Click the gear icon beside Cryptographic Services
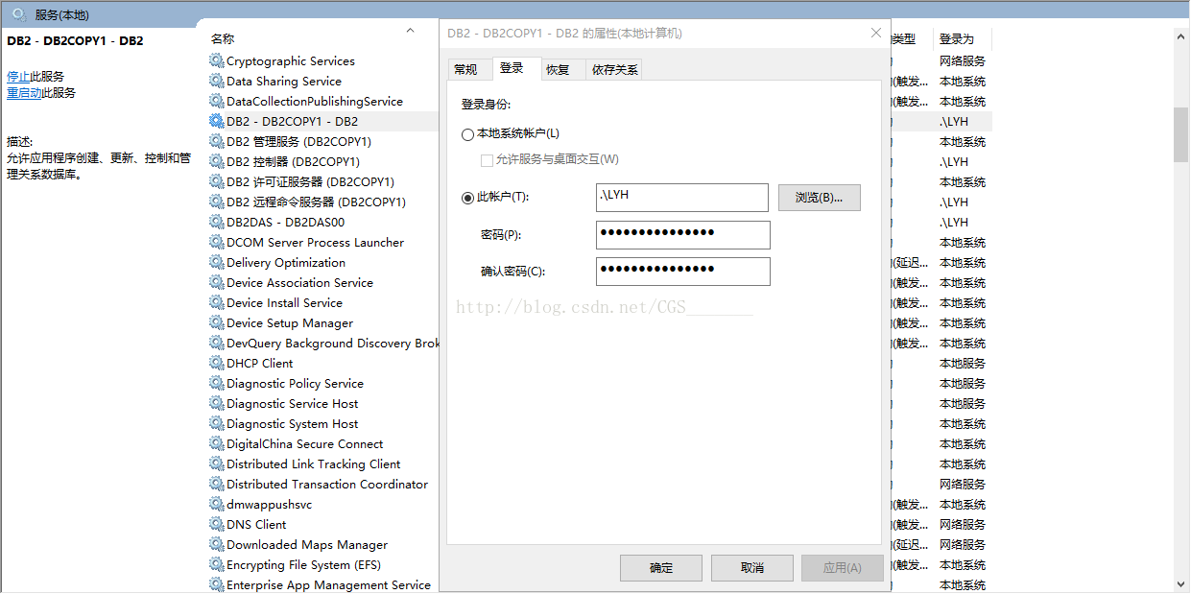This screenshot has width=1191, height=594. 217,60
